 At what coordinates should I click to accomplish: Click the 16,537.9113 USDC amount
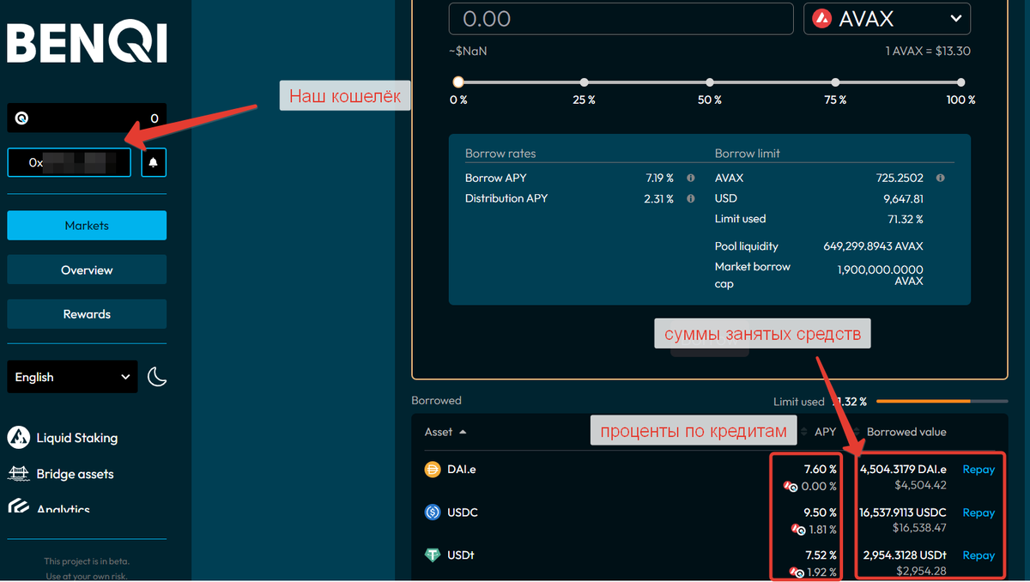point(903,512)
